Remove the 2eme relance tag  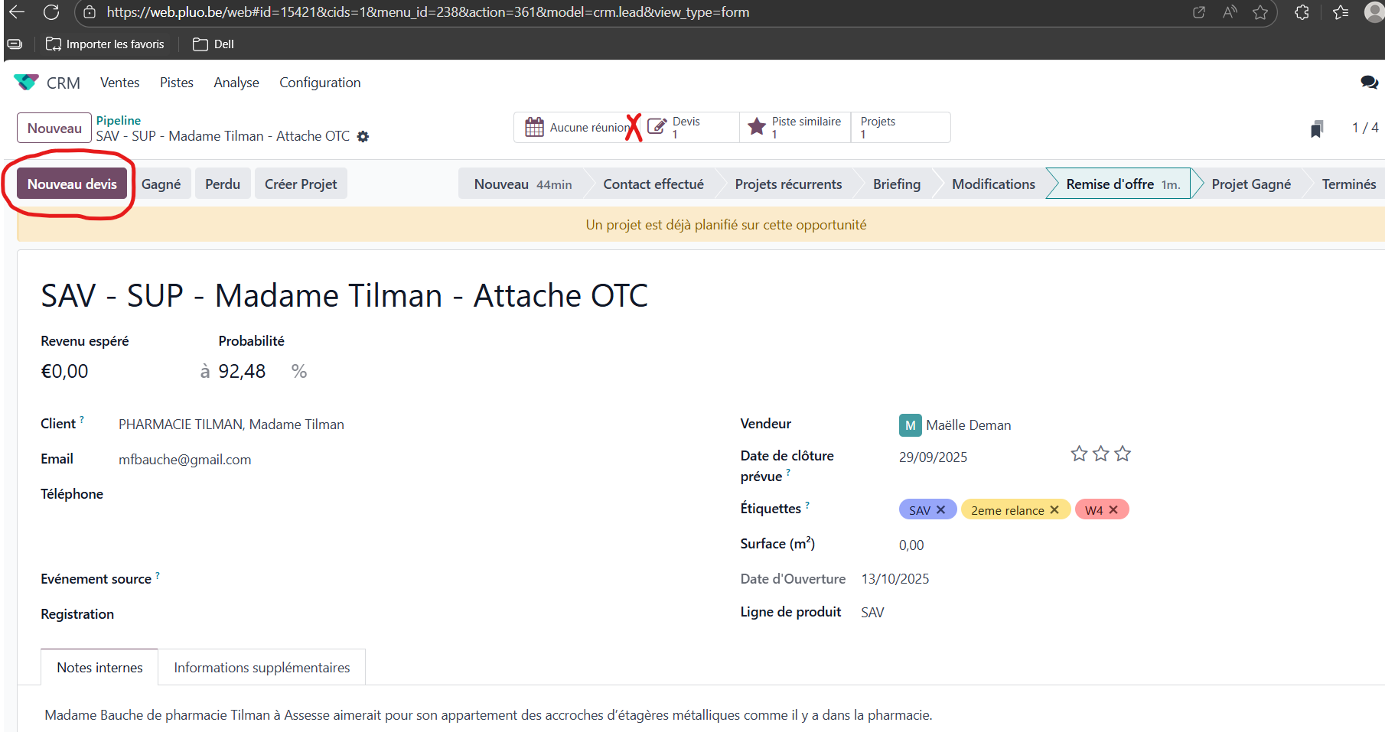pyautogui.click(x=1054, y=510)
